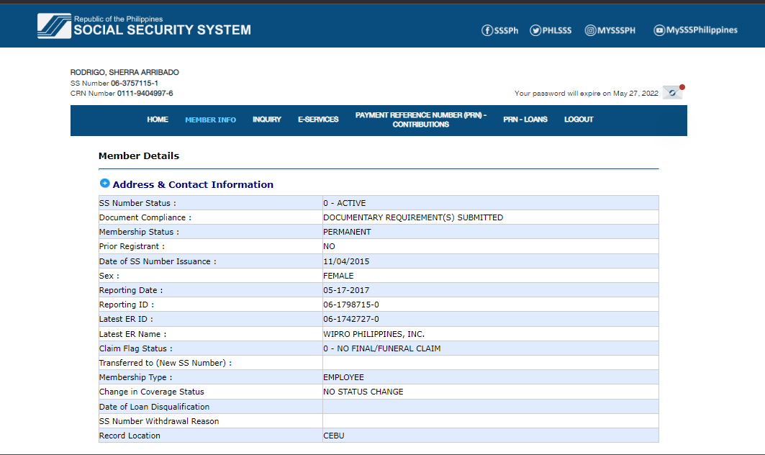The image size is (765, 455).
Task: Open the PRN - LOANS menu
Action: click(x=525, y=120)
